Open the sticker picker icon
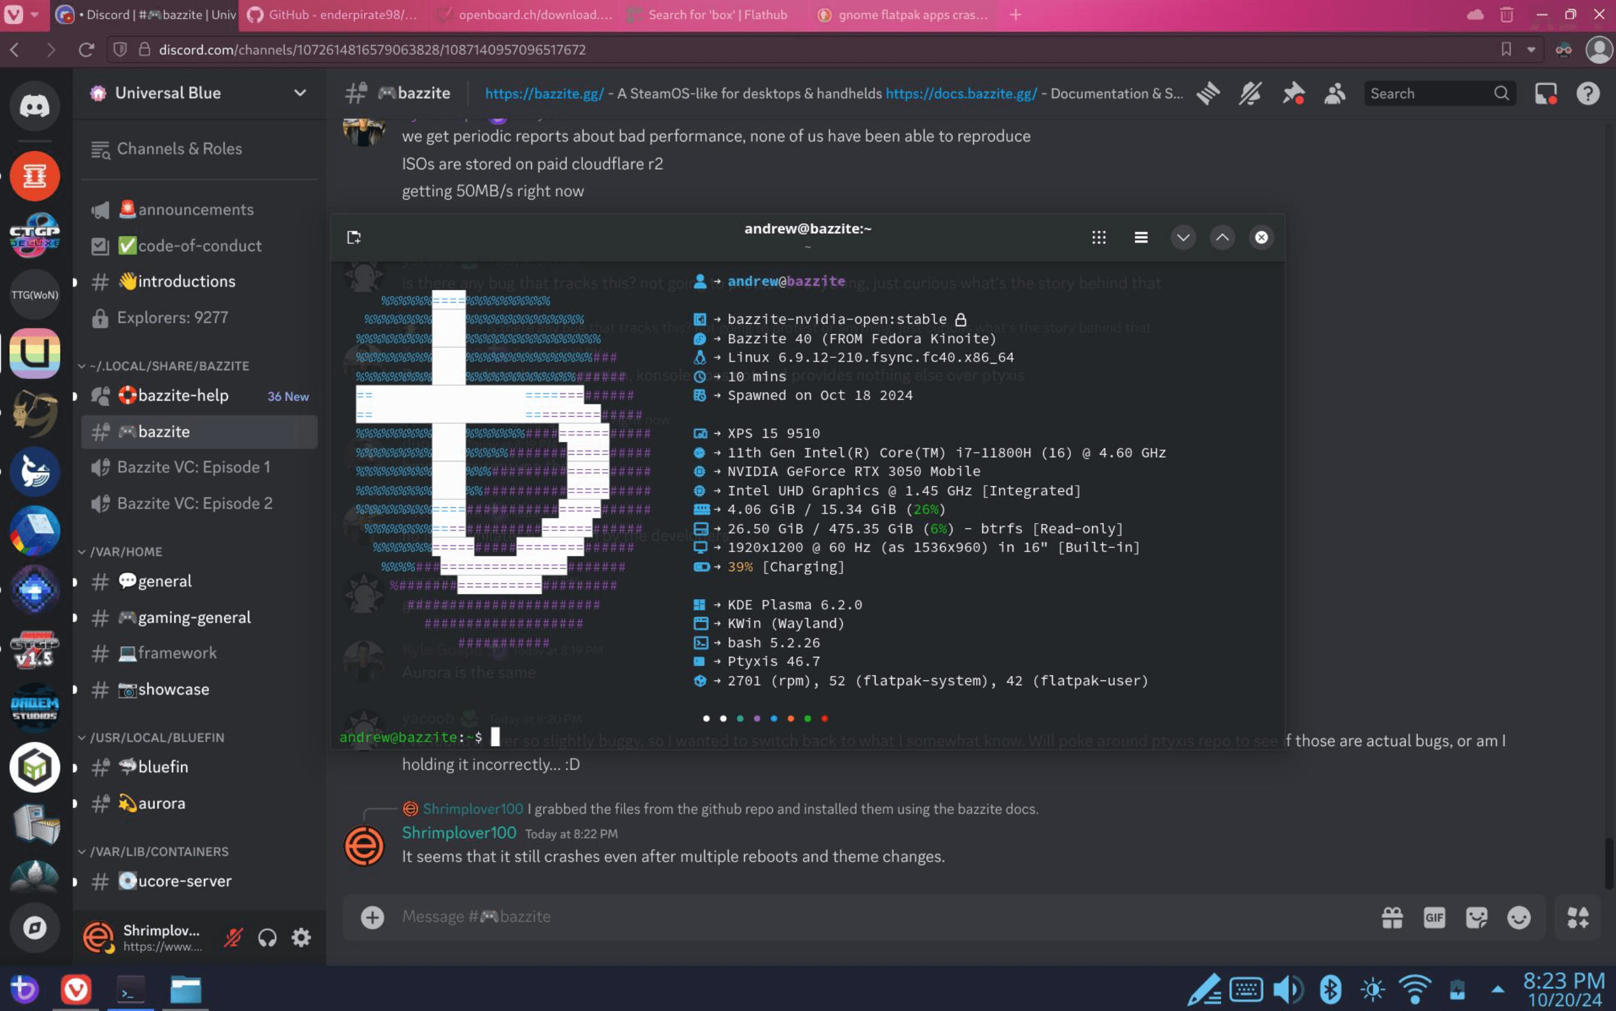1616x1011 pixels. pyautogui.click(x=1476, y=917)
